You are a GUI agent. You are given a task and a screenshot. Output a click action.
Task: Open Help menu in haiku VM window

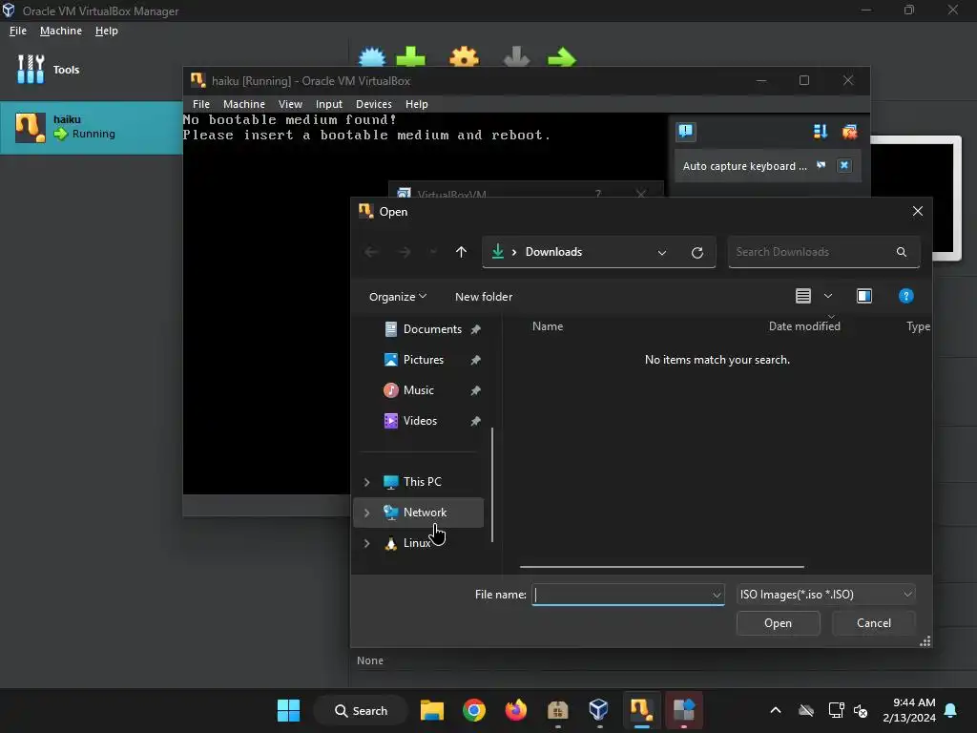417,104
